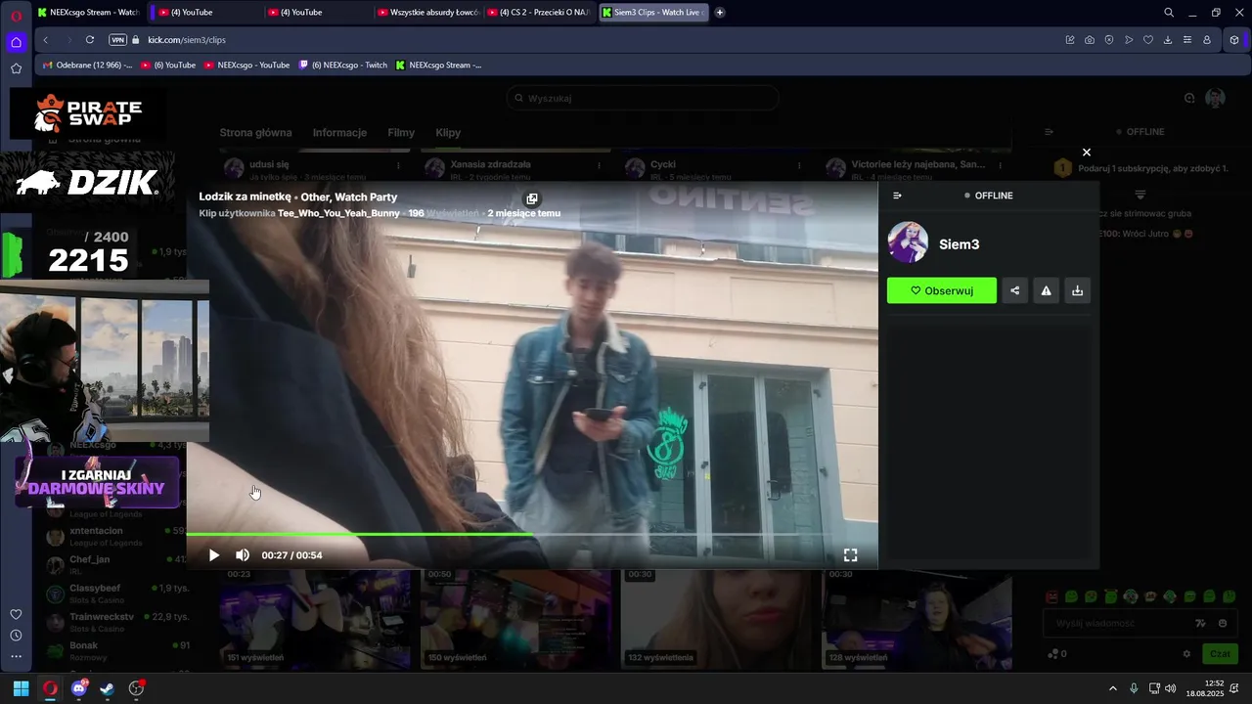Open the Tee_Who_You_Yeah_Bunny user link
This screenshot has height=704, width=1252.
(338, 213)
